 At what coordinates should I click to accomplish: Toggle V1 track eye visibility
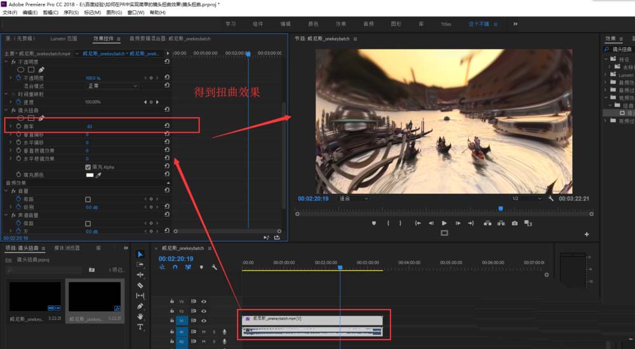[204, 321]
